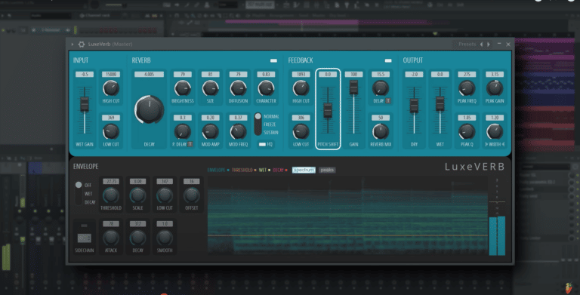Select the Peak Gain value 3.15
Image resolution: width=580 pixels, height=295 pixels.
pyautogui.click(x=495, y=74)
